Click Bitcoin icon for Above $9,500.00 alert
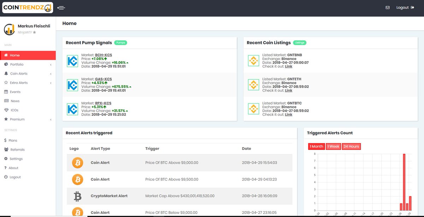Screen dimensions: 424x217 pos(77,179)
